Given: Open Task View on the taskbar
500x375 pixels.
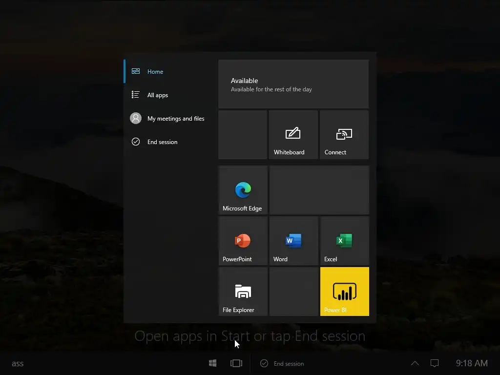Looking at the screenshot, I should 236,363.
